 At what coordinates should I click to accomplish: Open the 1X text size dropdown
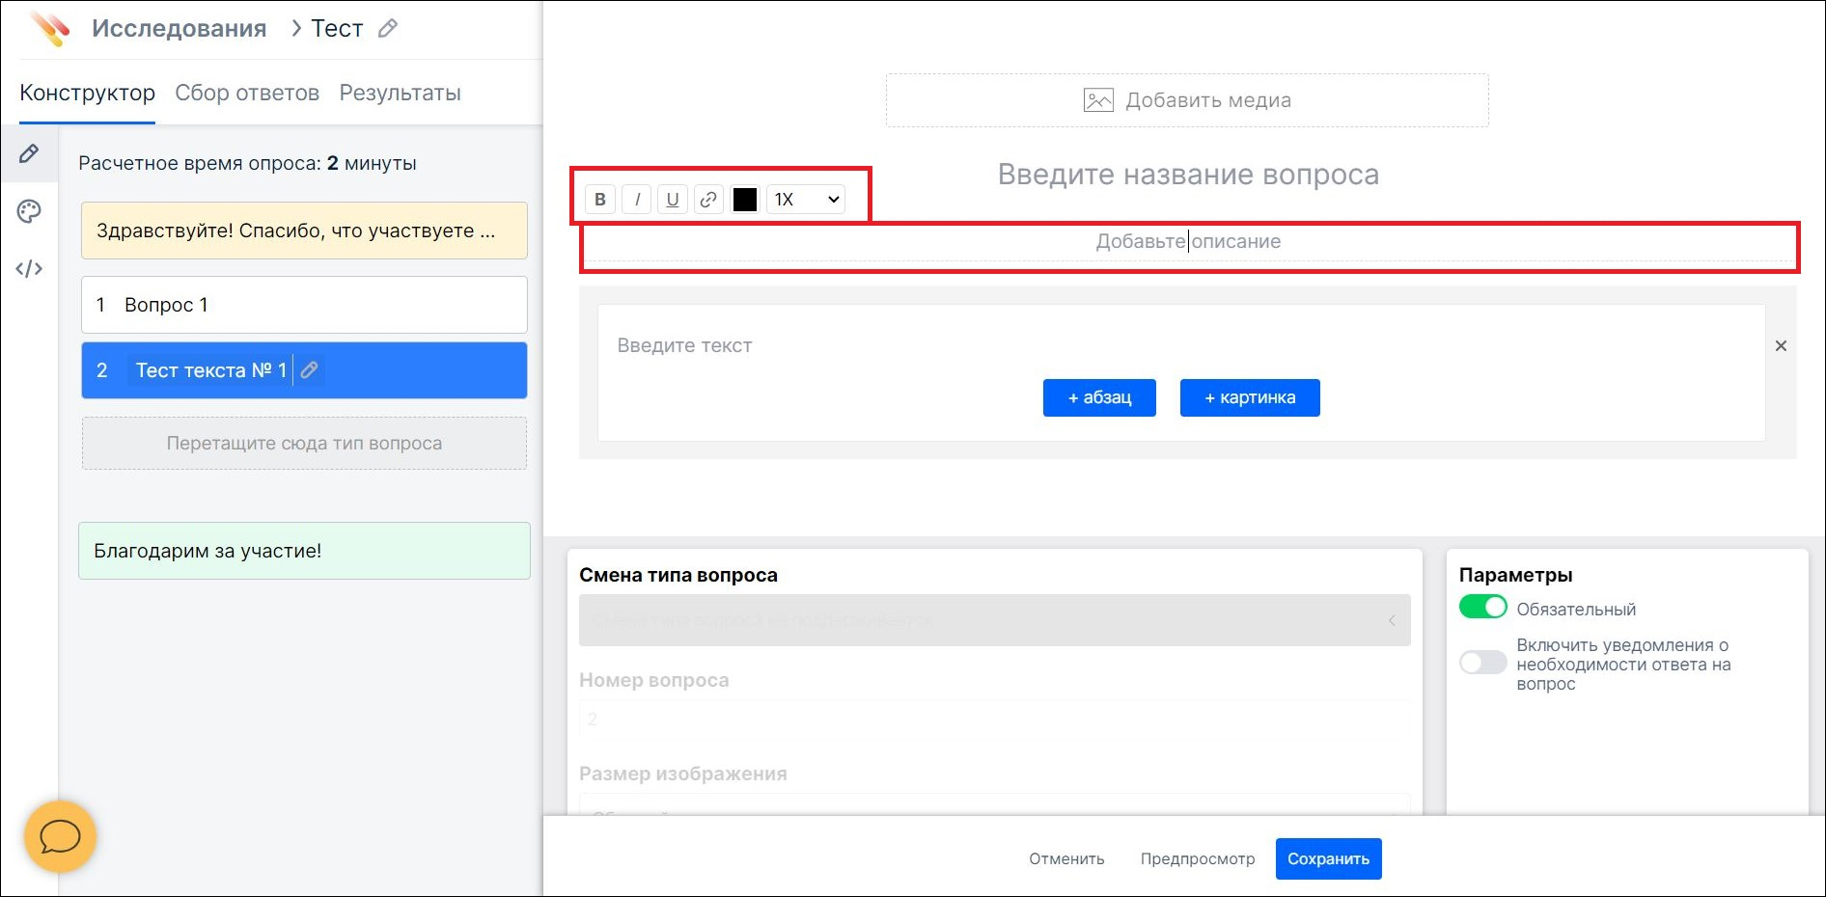coord(805,200)
